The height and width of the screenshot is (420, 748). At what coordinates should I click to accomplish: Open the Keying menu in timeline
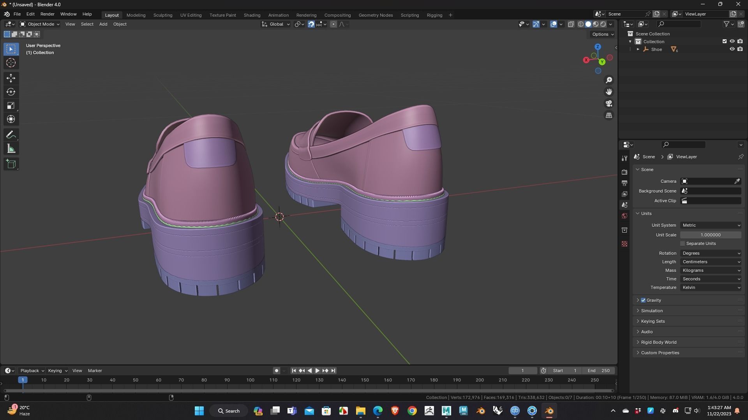click(x=57, y=371)
